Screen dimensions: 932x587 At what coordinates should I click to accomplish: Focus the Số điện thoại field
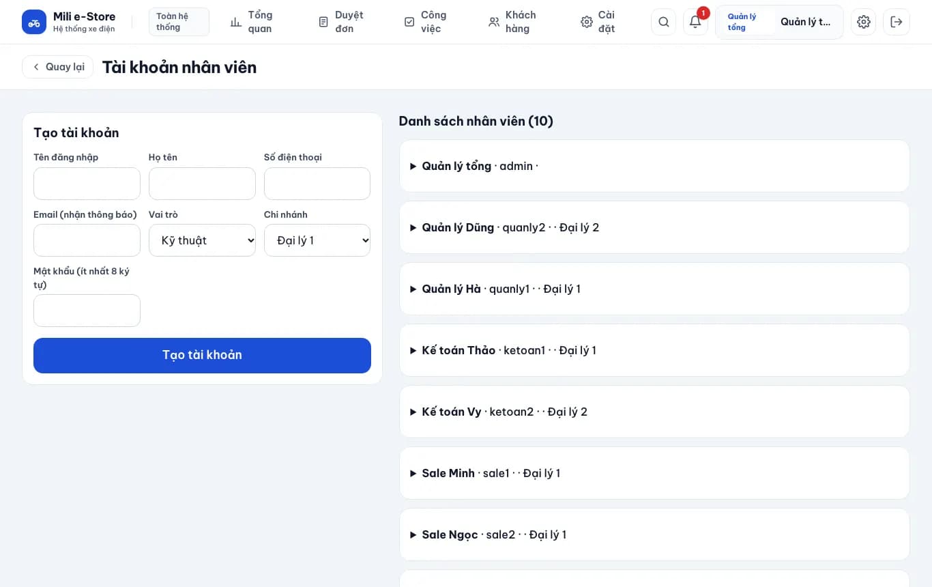click(x=317, y=184)
